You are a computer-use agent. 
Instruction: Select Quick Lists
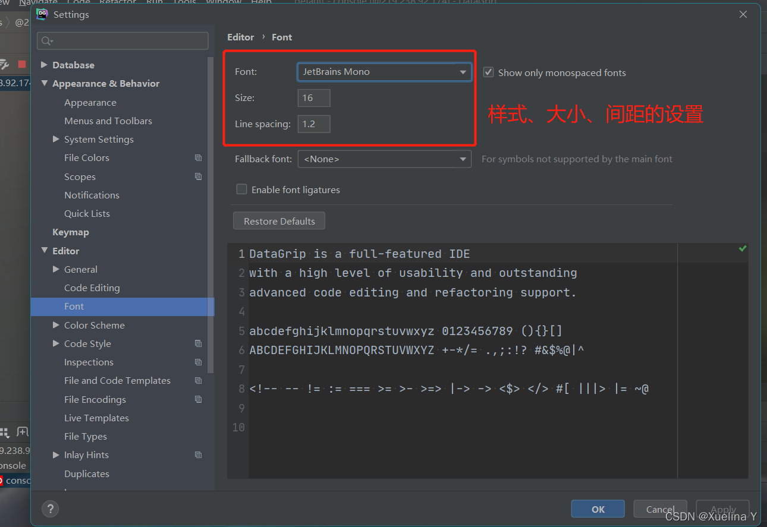pos(87,213)
